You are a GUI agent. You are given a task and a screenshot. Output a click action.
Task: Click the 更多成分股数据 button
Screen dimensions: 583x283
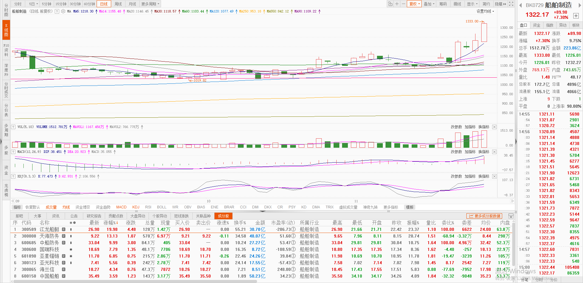pyautogui.click(x=485, y=216)
